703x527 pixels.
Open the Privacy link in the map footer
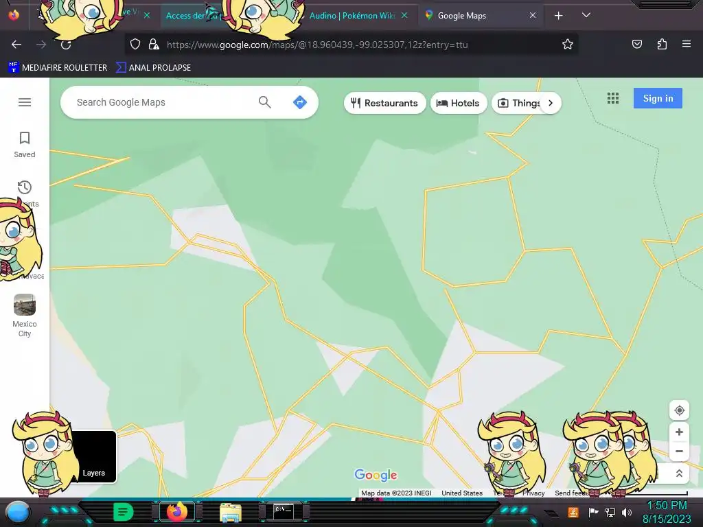(x=533, y=493)
